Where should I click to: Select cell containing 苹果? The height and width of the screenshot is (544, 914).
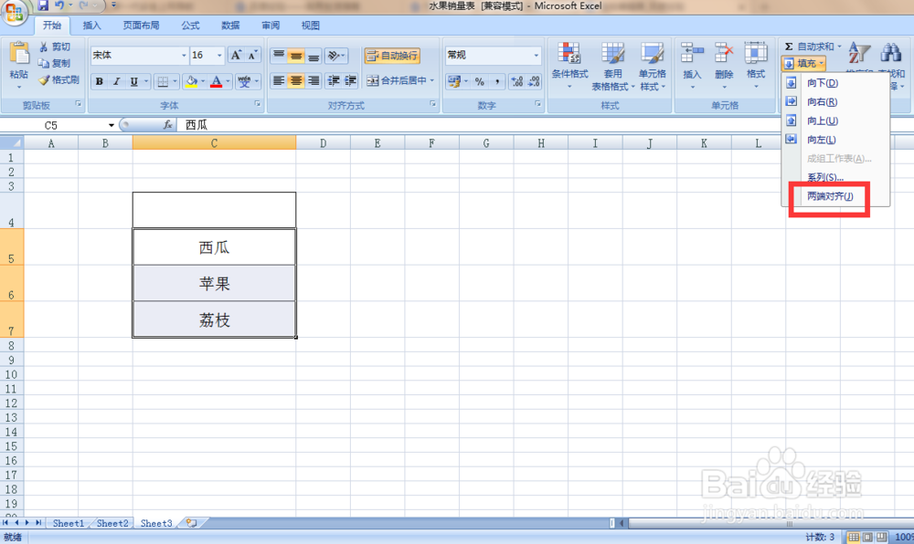coord(214,283)
